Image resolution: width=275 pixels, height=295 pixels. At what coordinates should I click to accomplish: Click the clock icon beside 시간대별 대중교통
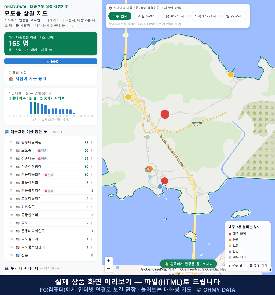[111, 8]
